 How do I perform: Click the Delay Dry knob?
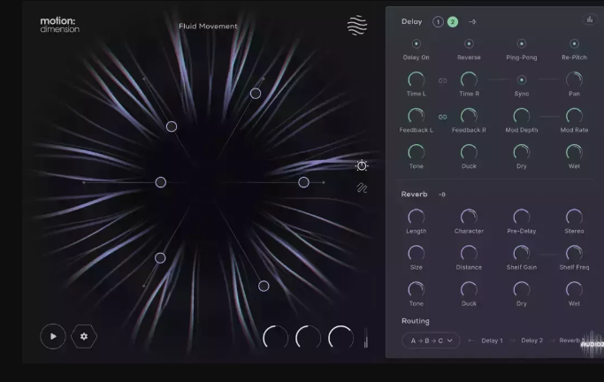click(522, 152)
